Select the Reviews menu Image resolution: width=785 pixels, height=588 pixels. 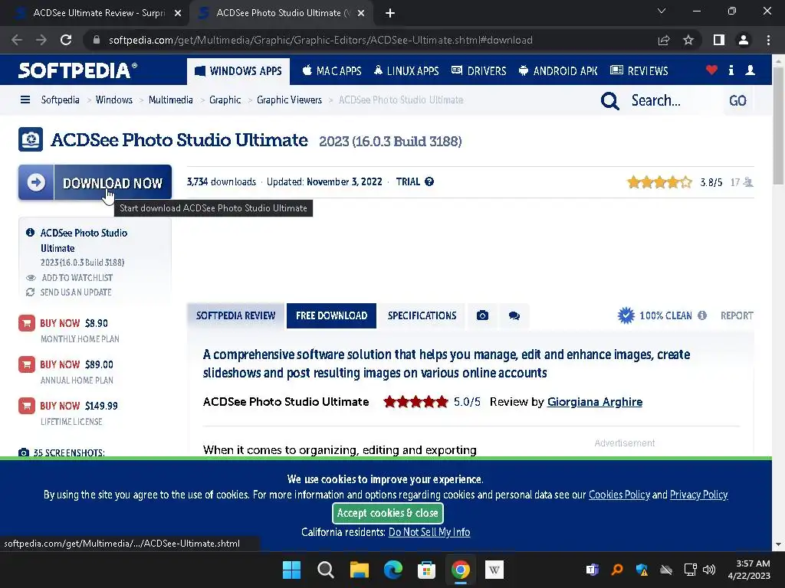click(x=639, y=71)
